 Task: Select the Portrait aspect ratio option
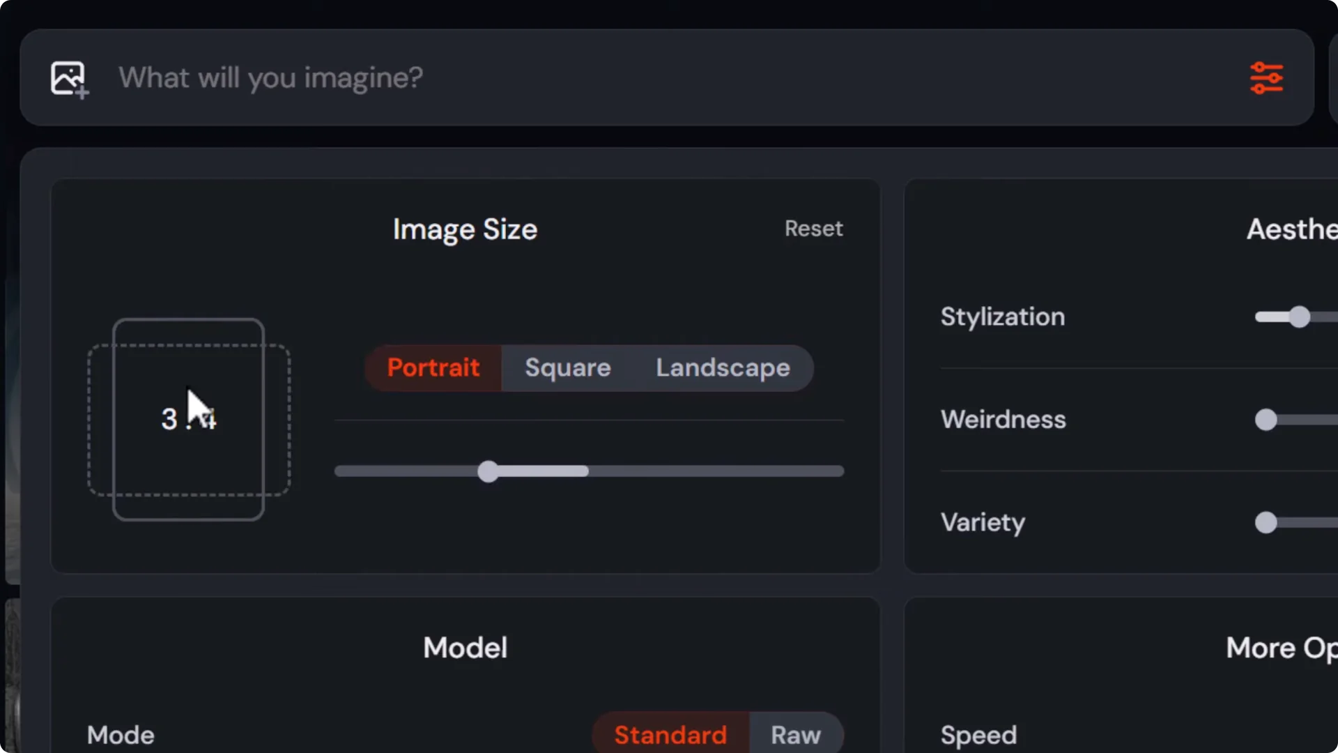point(433,367)
